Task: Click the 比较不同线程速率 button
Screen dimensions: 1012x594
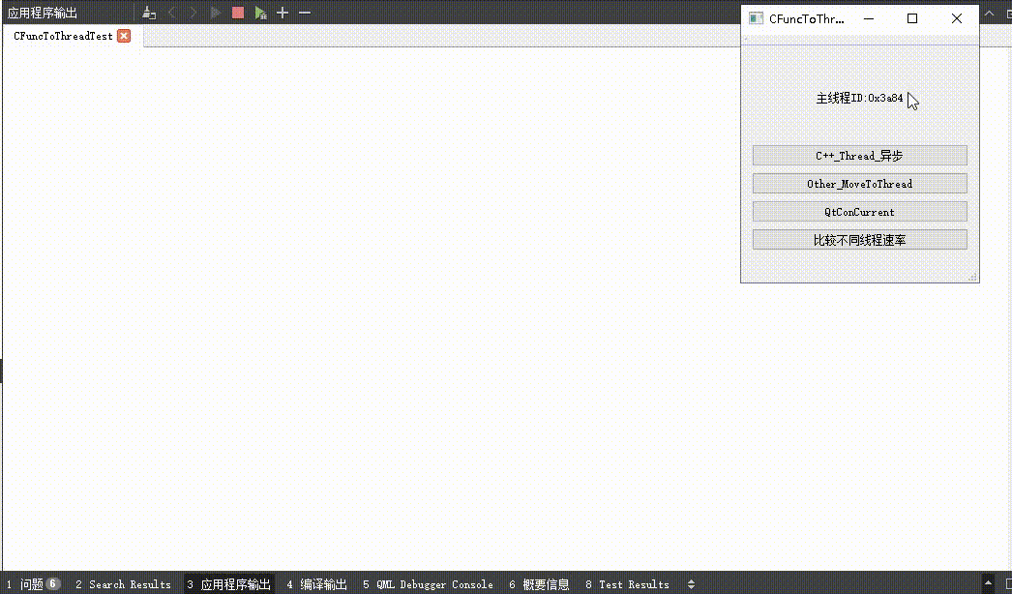Action: click(860, 240)
